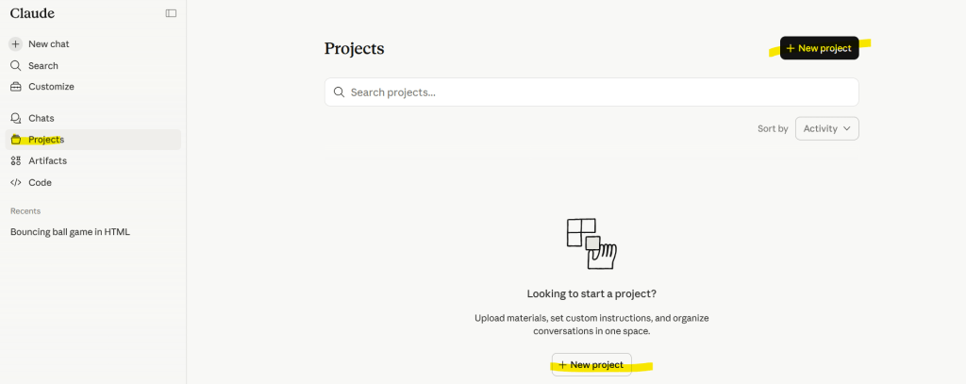Open recent chat Bouncing ball game in HTML
The height and width of the screenshot is (384, 966).
(x=70, y=231)
